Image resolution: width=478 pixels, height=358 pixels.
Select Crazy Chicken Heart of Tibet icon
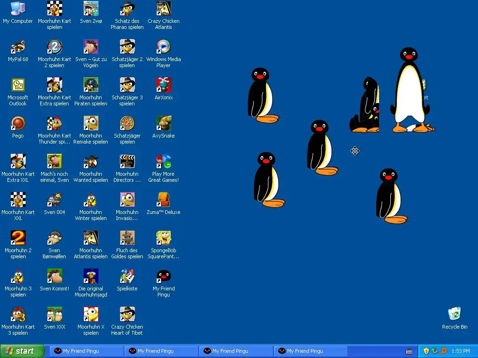point(127,314)
